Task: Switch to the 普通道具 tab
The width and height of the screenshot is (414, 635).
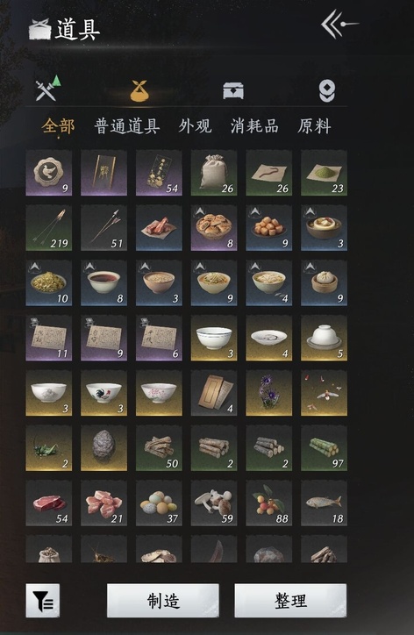Action: (127, 126)
